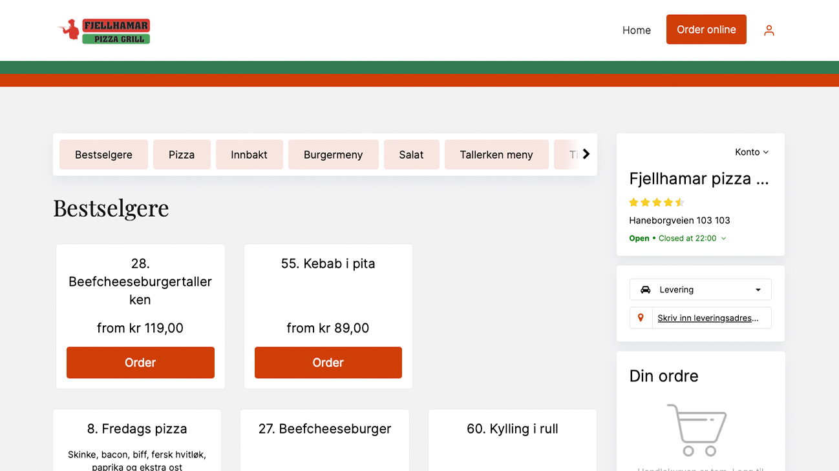Click the 27. Beefcheeseburger card title

(324, 428)
